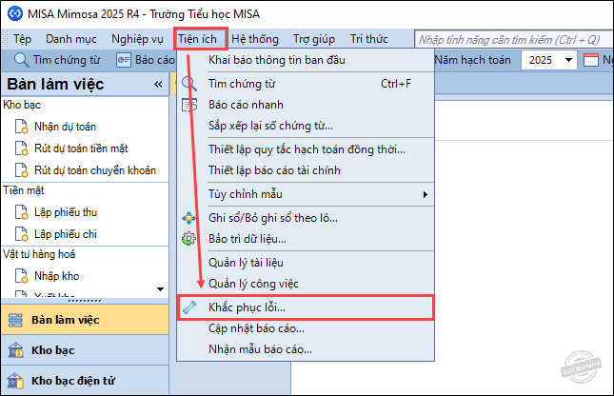Open the Tri thức menu
This screenshot has height=396, width=614.
point(368,39)
